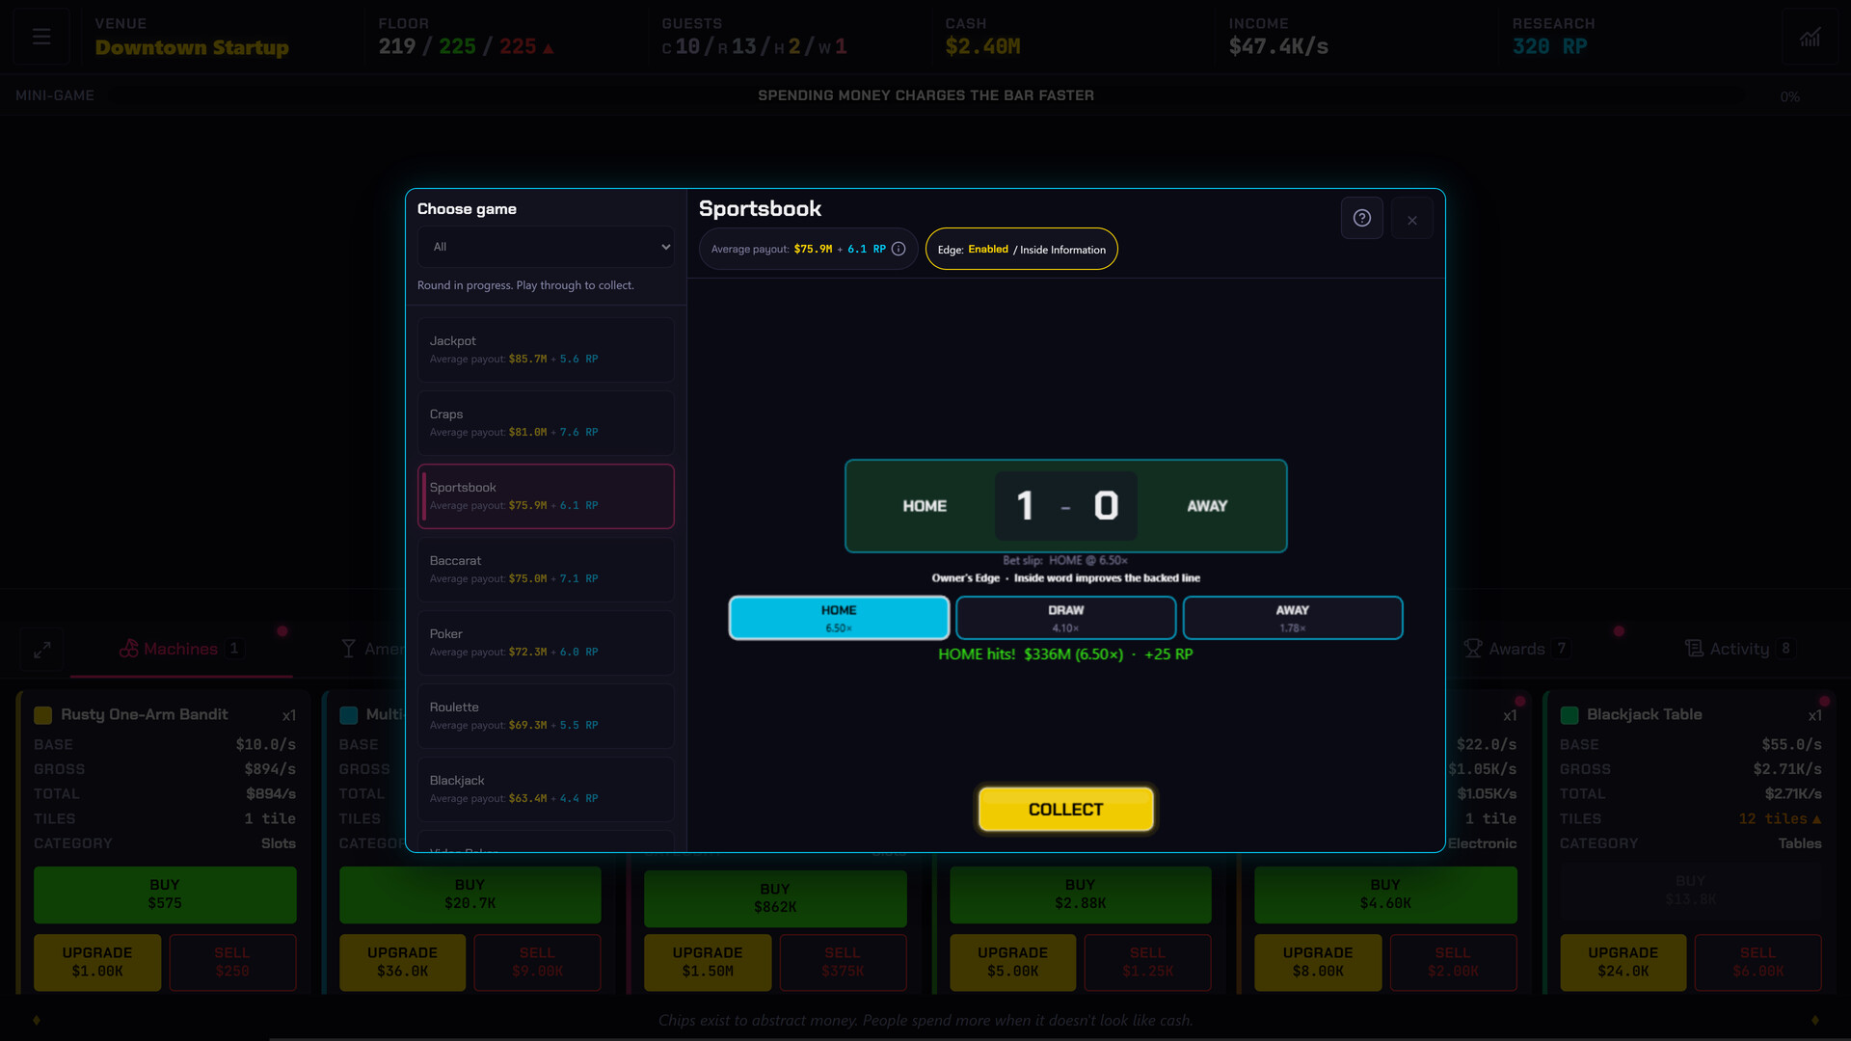Click UPGRADE $5.00K button

tap(1013, 961)
